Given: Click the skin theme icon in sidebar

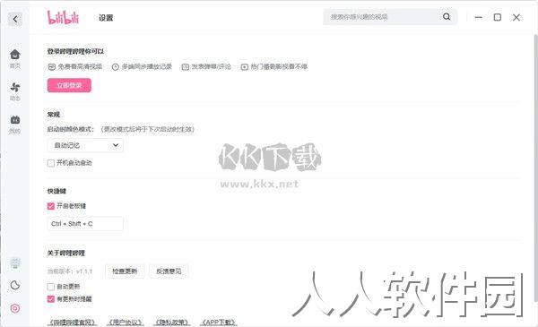Looking at the screenshot, I should point(15,262).
